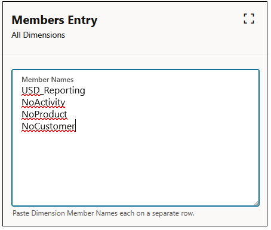Expand Members Entry panel to full screen
This screenshot has width=271, height=230.
(249, 19)
